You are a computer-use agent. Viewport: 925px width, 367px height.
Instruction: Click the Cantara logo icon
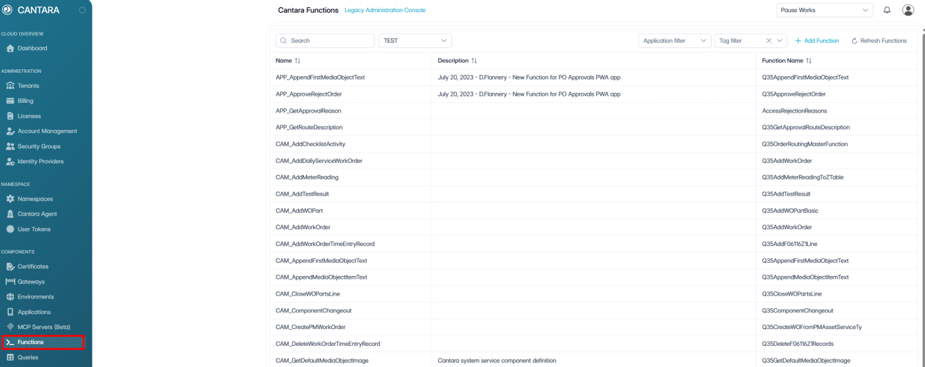[x=7, y=10]
